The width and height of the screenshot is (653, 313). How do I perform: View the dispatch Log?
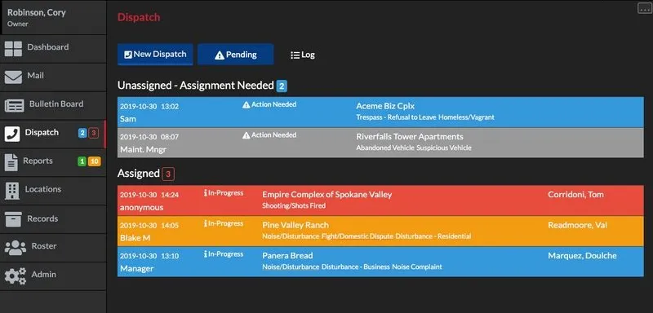point(303,55)
